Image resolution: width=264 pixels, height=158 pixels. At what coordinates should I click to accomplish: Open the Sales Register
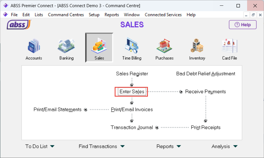click(132, 74)
